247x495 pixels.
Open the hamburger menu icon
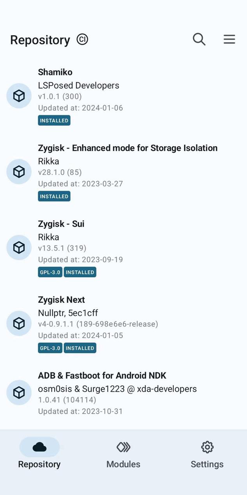[x=229, y=39]
